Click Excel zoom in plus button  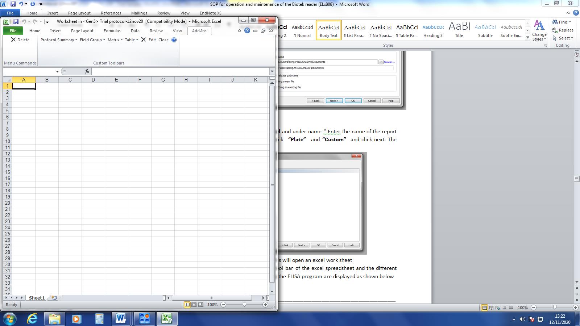click(265, 305)
